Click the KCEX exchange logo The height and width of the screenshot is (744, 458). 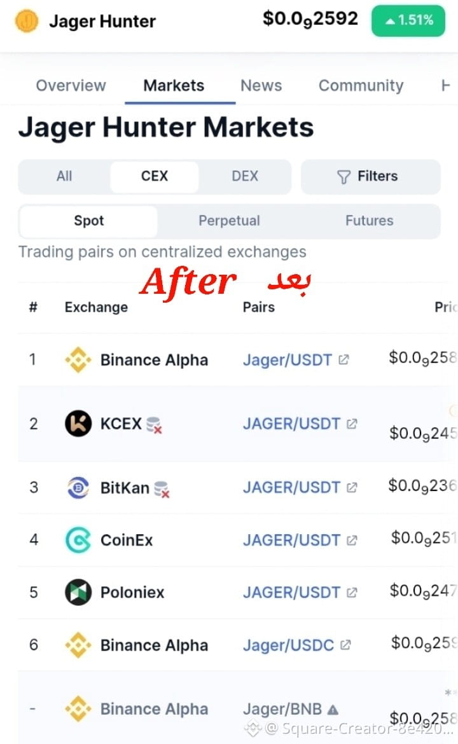tap(78, 424)
